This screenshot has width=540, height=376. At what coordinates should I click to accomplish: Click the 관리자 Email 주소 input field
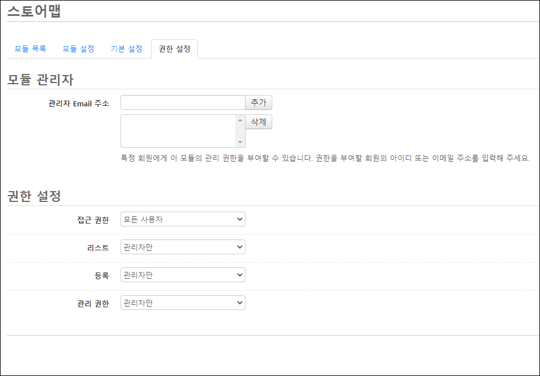pyautogui.click(x=183, y=102)
